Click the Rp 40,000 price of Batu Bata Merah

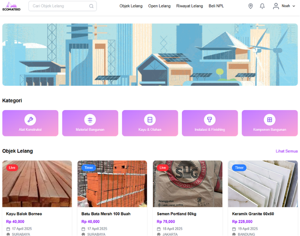point(90,222)
